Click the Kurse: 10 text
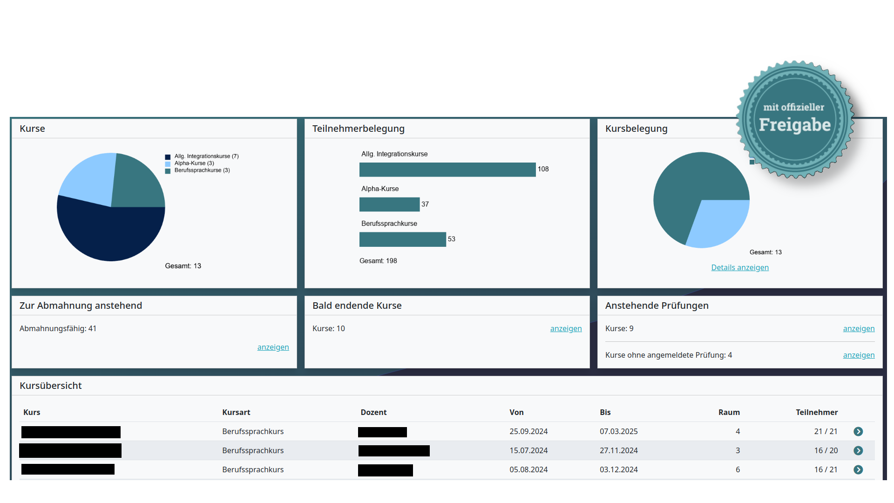This screenshot has height=503, width=894. [x=328, y=328]
